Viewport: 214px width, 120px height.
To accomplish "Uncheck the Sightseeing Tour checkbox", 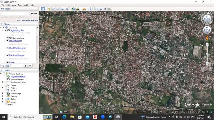I will click(6, 30).
